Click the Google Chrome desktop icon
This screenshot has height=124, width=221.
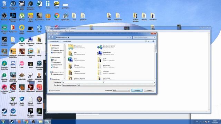point(57,17)
